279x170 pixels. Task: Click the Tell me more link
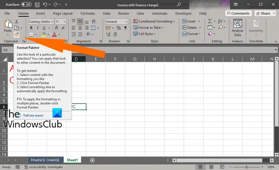click(x=33, y=115)
